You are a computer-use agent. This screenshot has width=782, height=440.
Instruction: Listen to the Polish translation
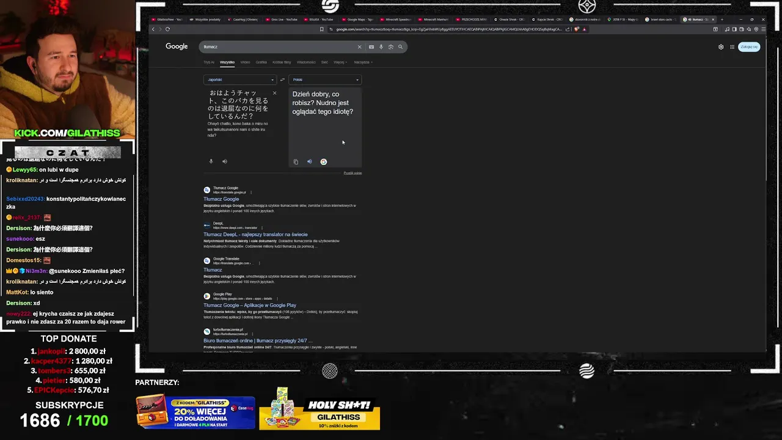pos(309,162)
